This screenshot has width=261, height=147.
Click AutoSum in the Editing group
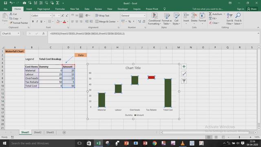[216, 14]
